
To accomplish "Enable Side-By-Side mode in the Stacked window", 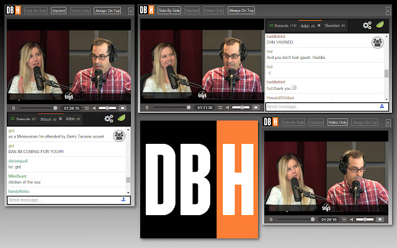I will click(x=36, y=11).
